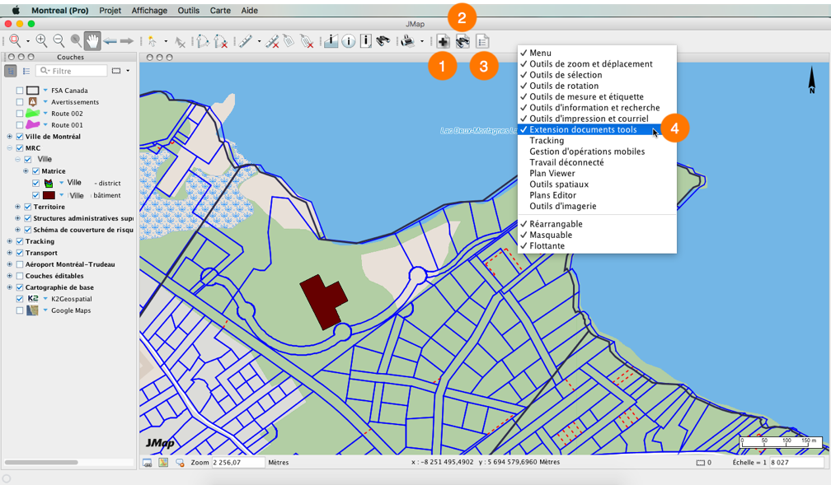Image resolution: width=831 pixels, height=485 pixels.
Task: Expand the Ville de Montréal group
Action: point(9,137)
